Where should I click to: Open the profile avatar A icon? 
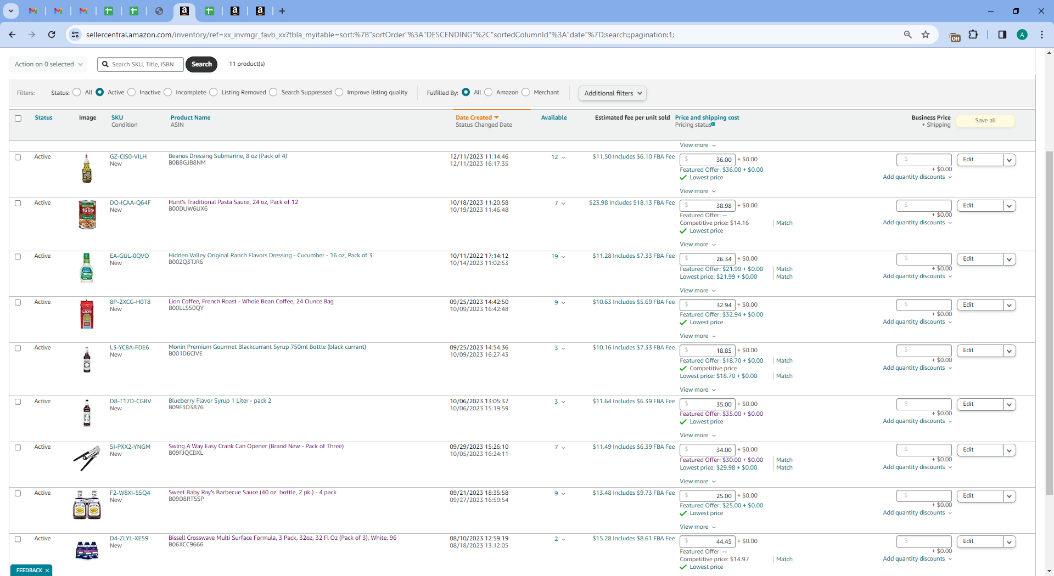[x=1022, y=35]
